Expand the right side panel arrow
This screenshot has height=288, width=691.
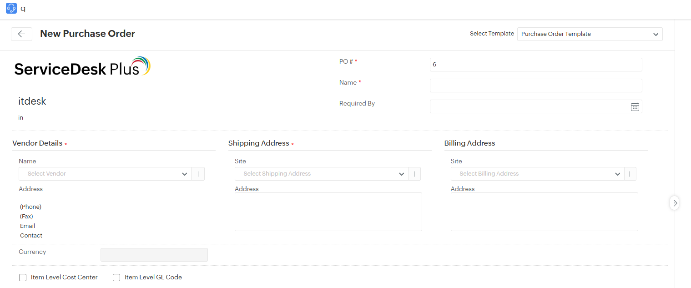[675, 202]
